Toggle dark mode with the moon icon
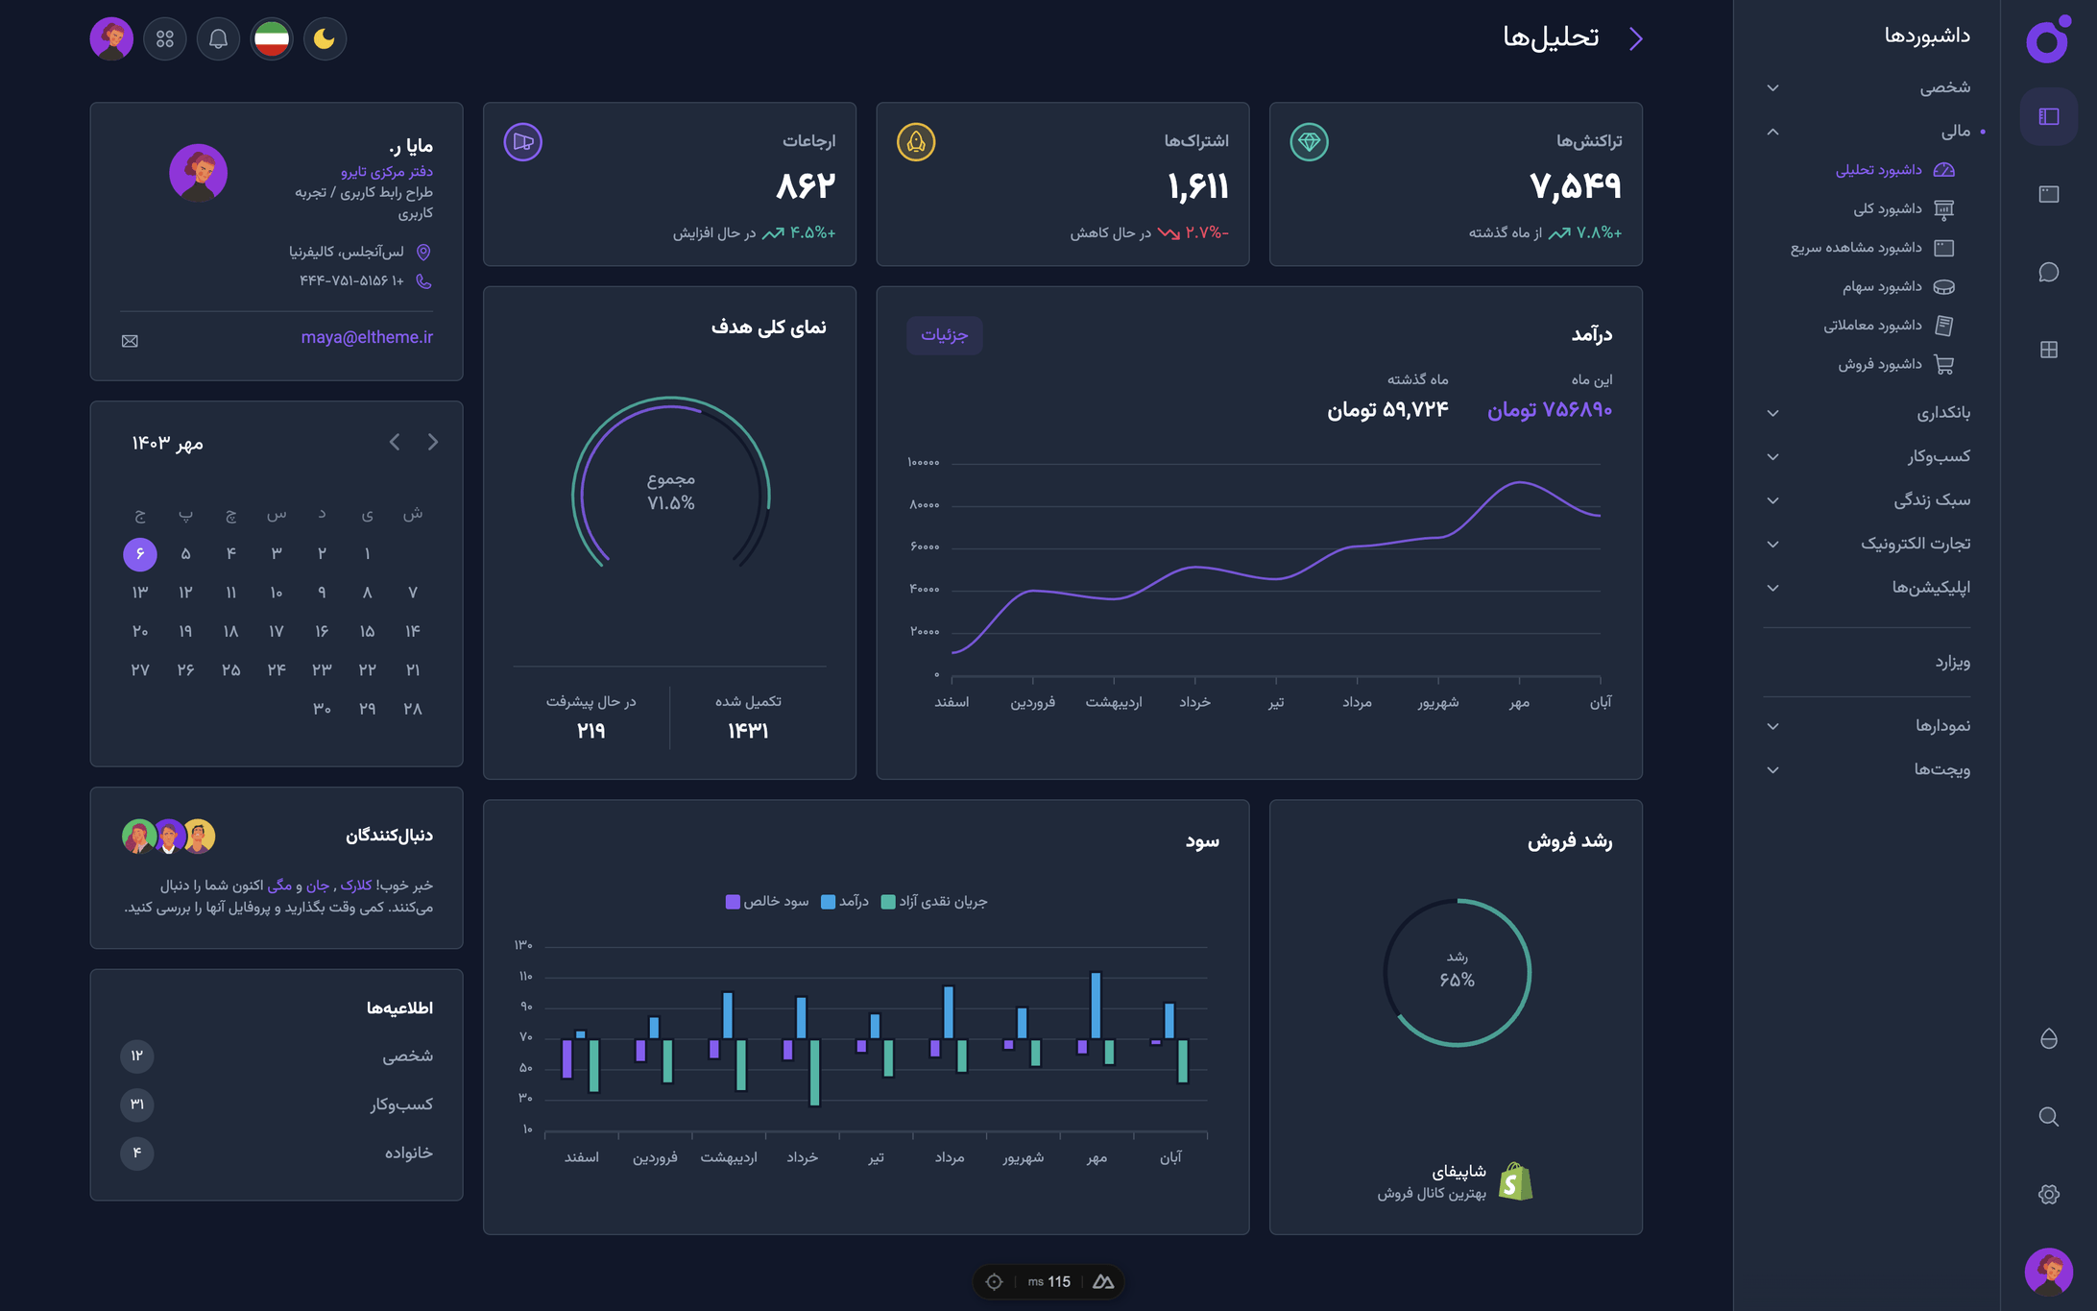The image size is (2097, 1311). coord(325,39)
